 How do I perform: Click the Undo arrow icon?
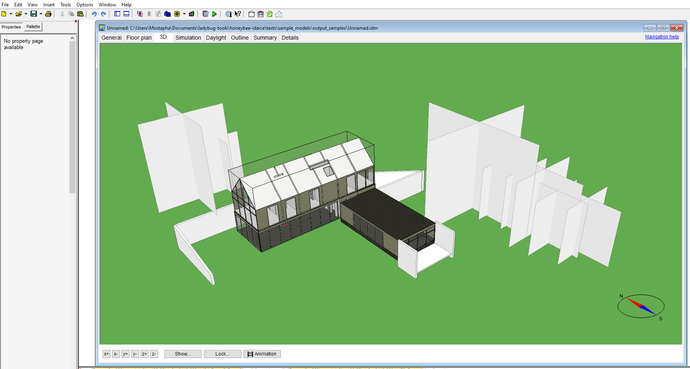click(94, 14)
